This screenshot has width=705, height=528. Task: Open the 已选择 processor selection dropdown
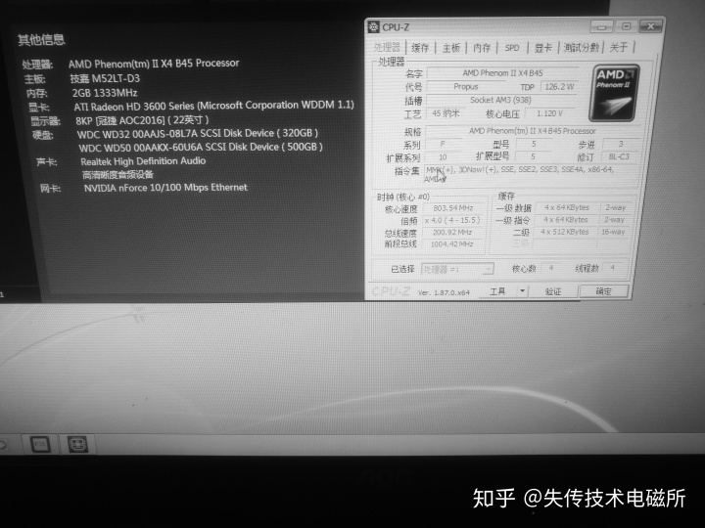[457, 269]
